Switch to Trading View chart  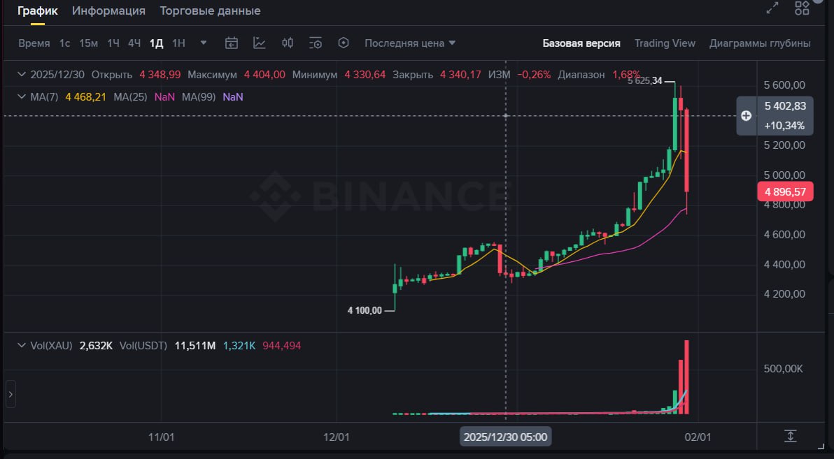coord(665,43)
